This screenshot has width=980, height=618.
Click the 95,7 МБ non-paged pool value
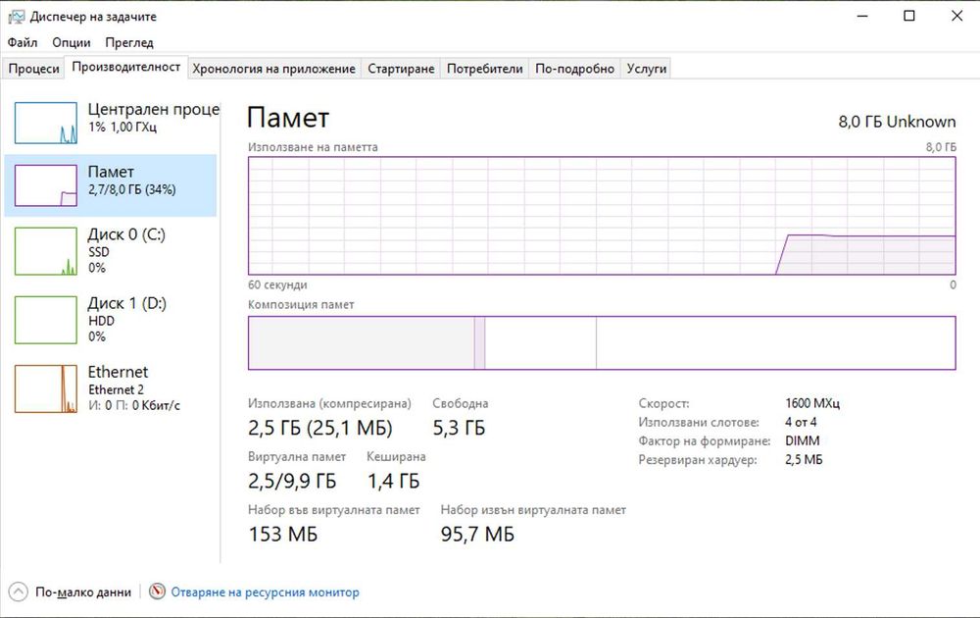[477, 535]
